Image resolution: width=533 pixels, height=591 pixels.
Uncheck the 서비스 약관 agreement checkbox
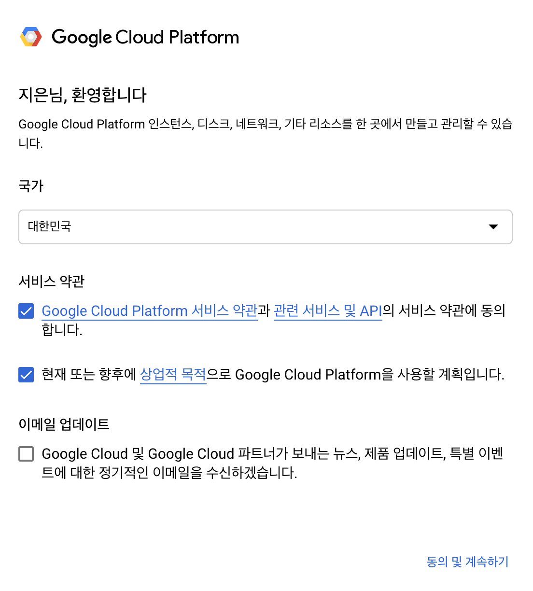click(26, 311)
